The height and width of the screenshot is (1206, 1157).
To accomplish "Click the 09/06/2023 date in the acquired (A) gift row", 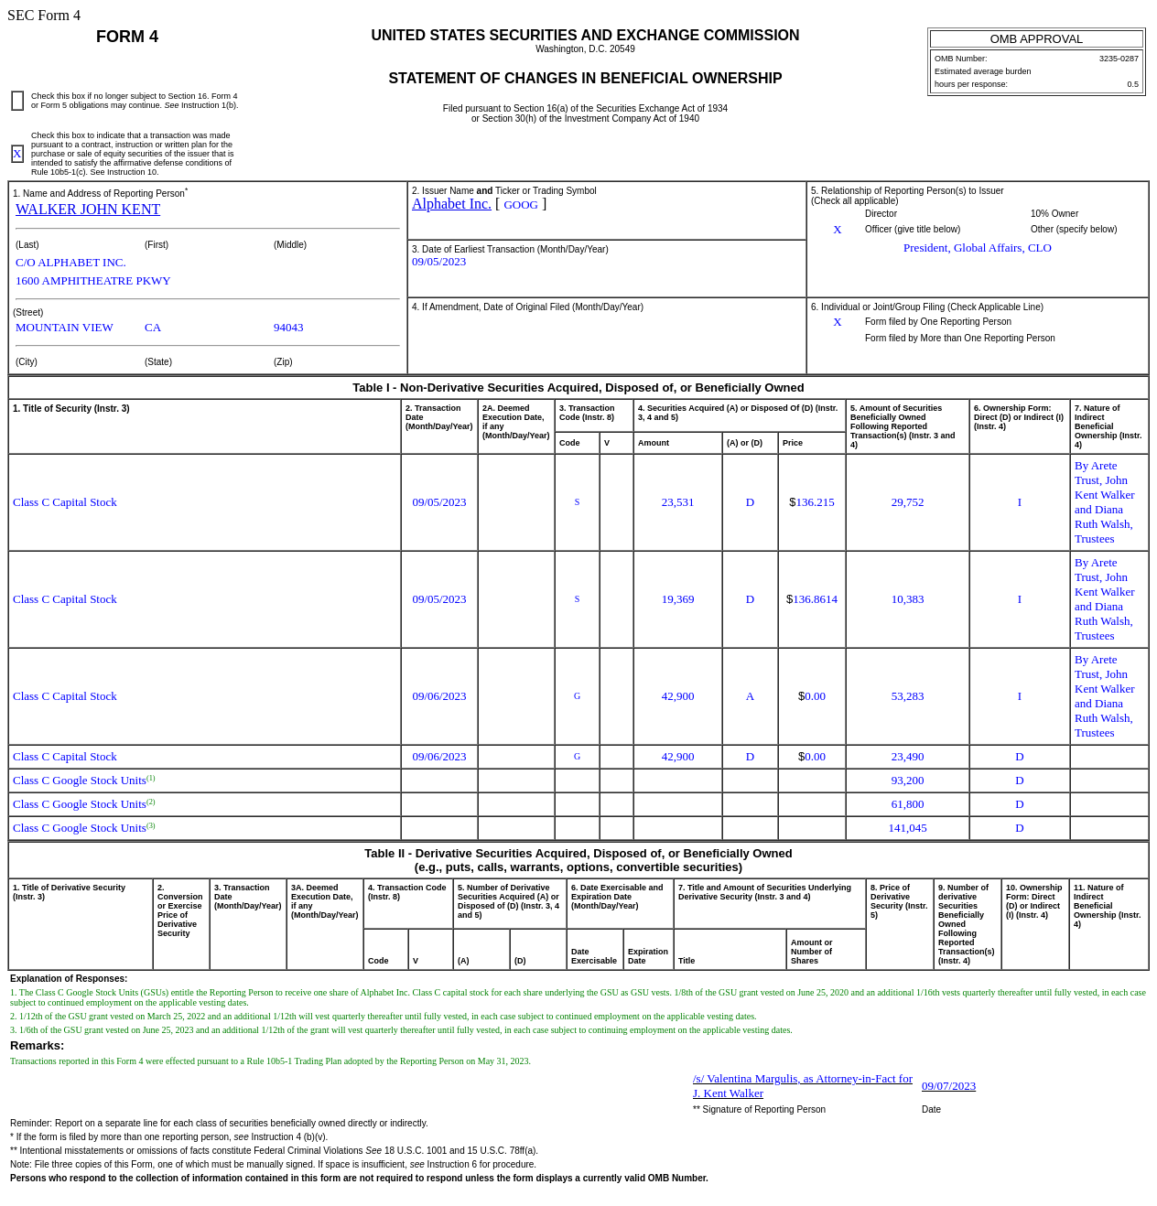I will 439,696.
